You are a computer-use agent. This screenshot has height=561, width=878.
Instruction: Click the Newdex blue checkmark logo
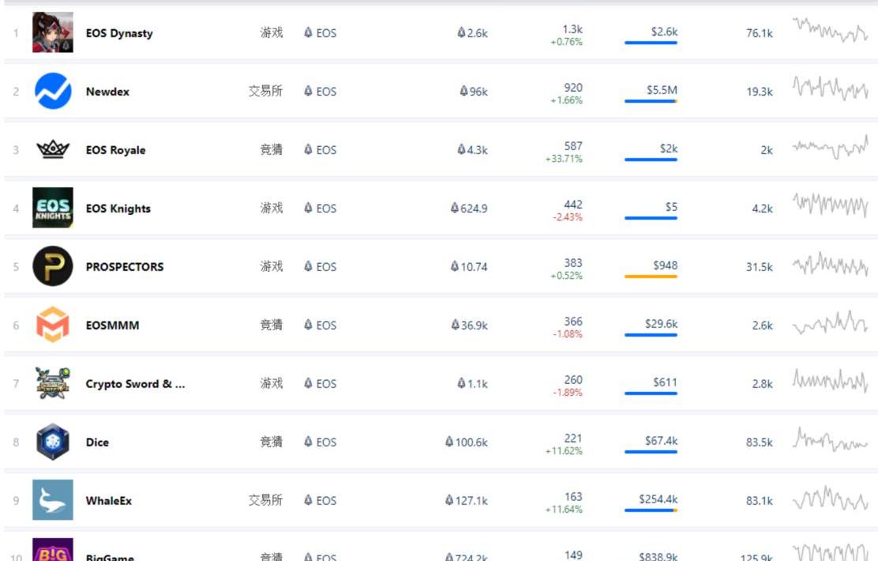tap(53, 91)
